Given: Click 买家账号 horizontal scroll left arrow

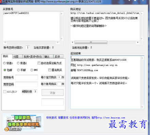Looking at the screenshot, I should coord(5,42).
